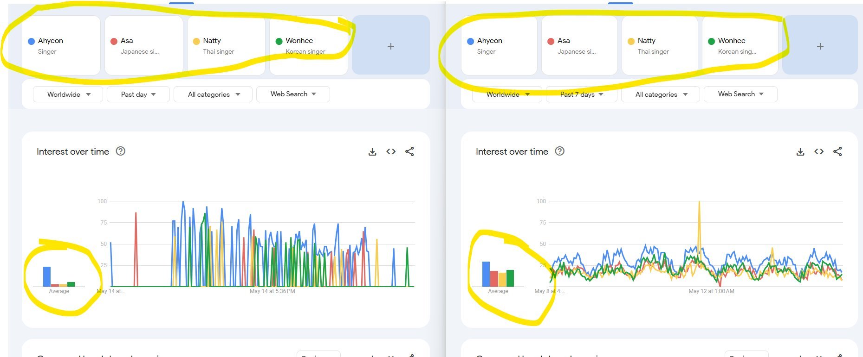Click left panel Interest over time heading

pyautogui.click(x=73, y=151)
